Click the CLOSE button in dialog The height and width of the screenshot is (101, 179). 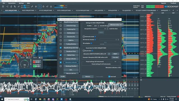(x=63, y=76)
